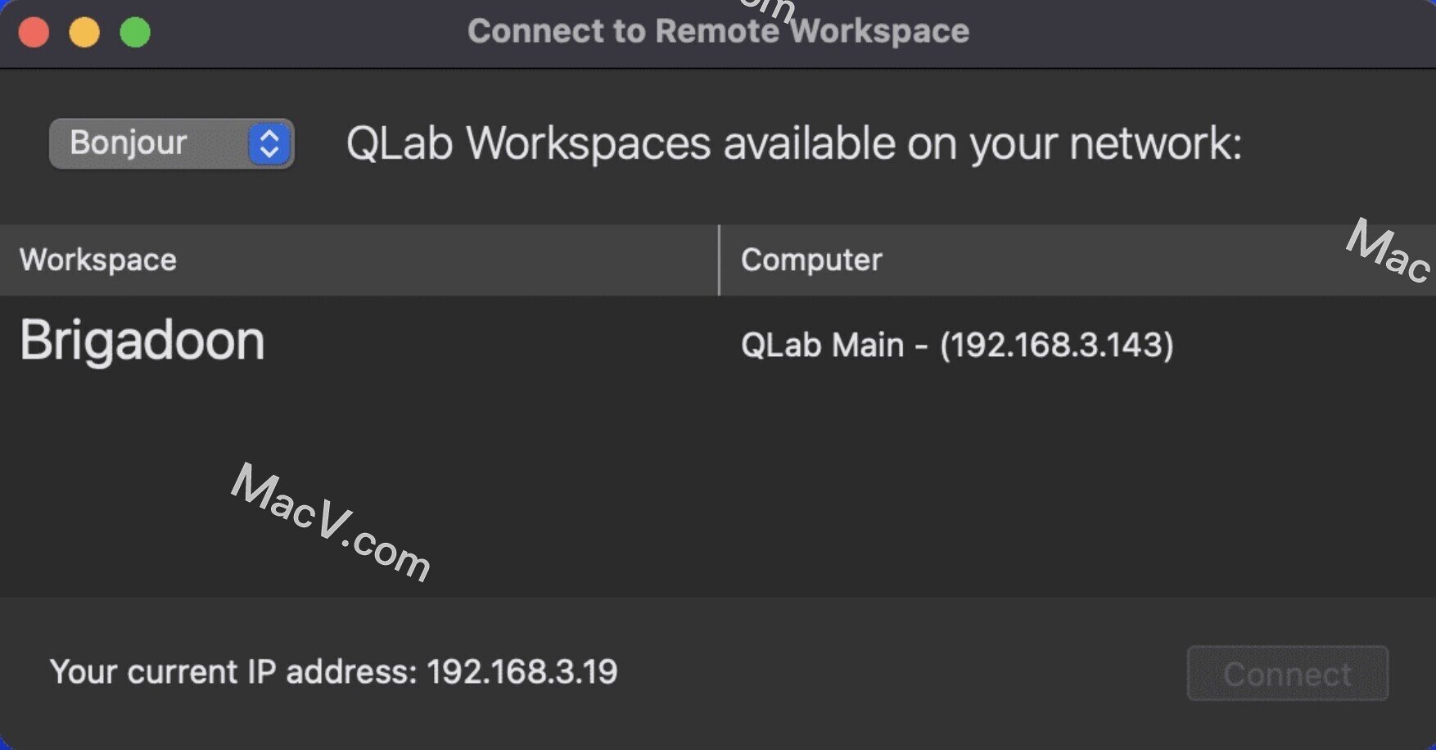The image size is (1436, 750).
Task: Click the red close traffic light
Action: coord(33,33)
